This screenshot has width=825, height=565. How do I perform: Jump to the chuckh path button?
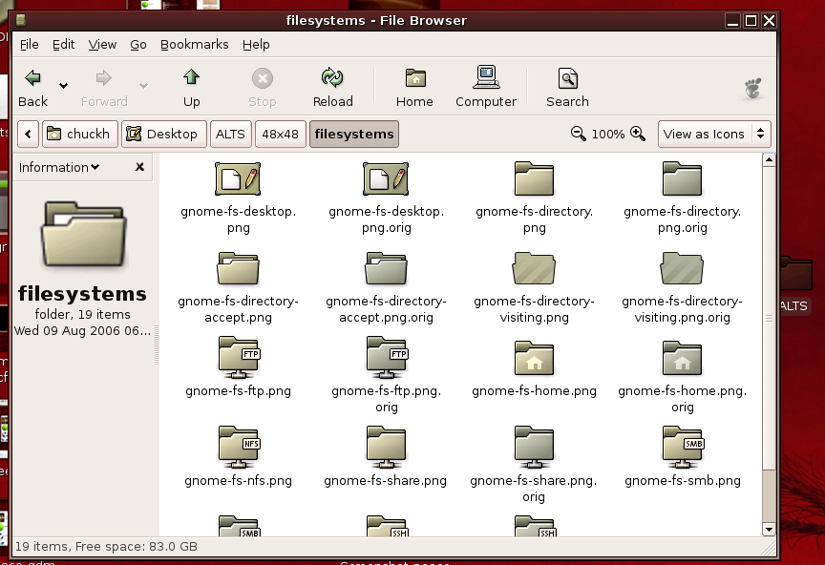point(79,135)
